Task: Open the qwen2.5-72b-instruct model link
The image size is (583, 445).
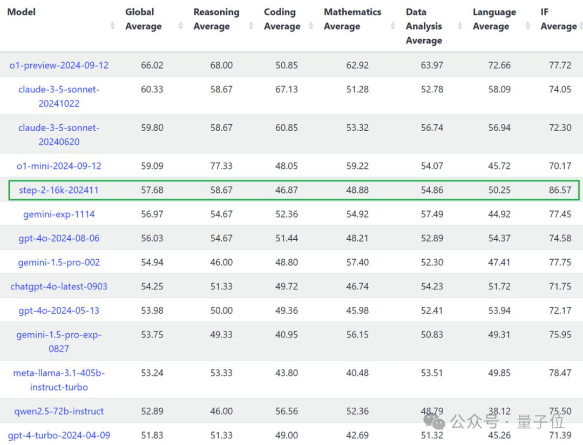Action: [x=59, y=412]
